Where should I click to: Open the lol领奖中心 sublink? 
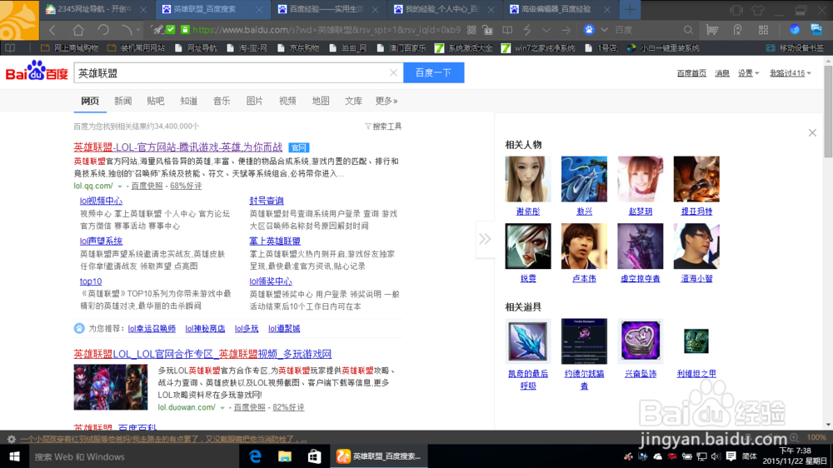tap(271, 281)
